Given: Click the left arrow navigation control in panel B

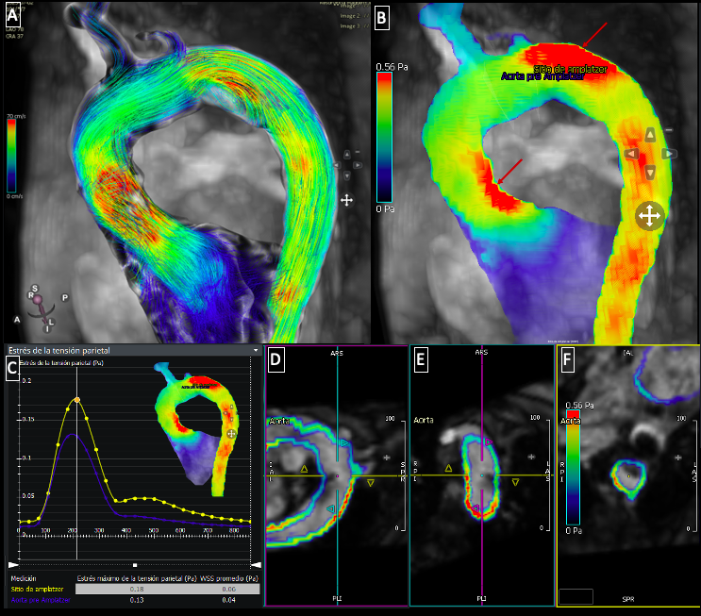Looking at the screenshot, I should (x=630, y=154).
